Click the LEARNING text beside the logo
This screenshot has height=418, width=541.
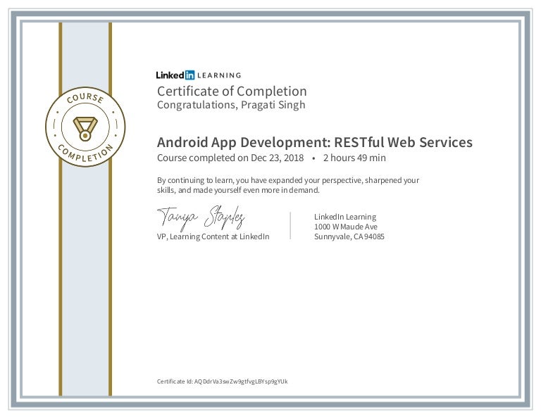tap(220, 75)
